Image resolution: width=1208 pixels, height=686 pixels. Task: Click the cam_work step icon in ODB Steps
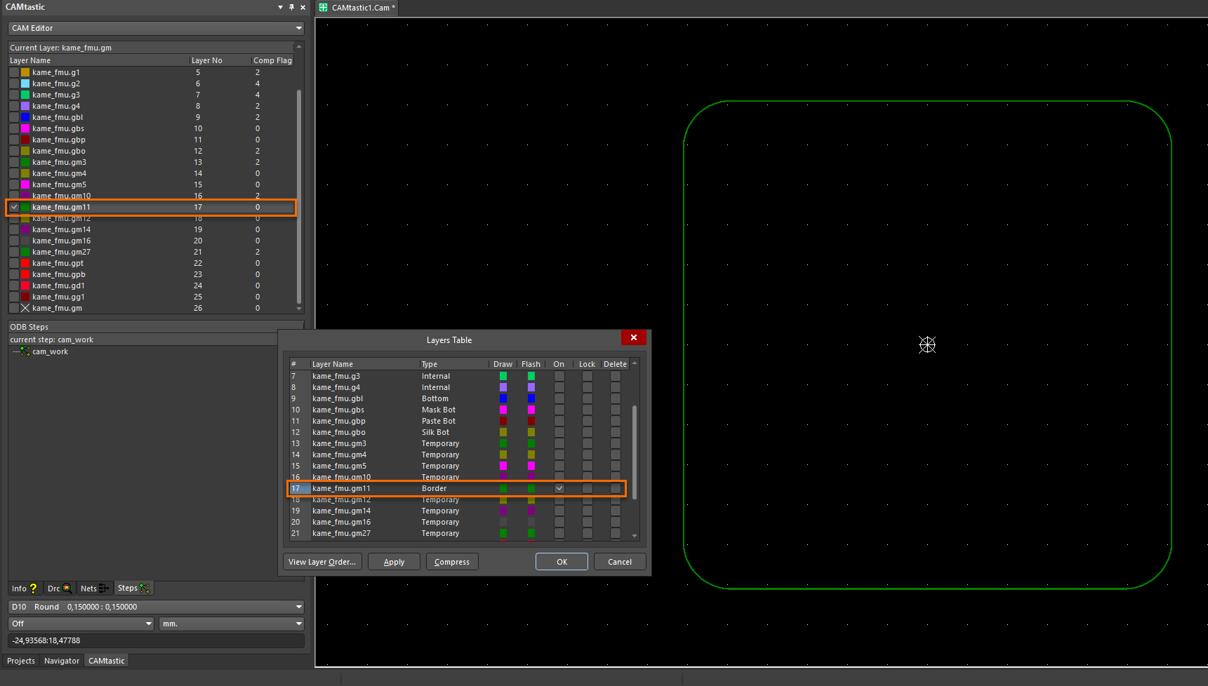click(x=25, y=351)
